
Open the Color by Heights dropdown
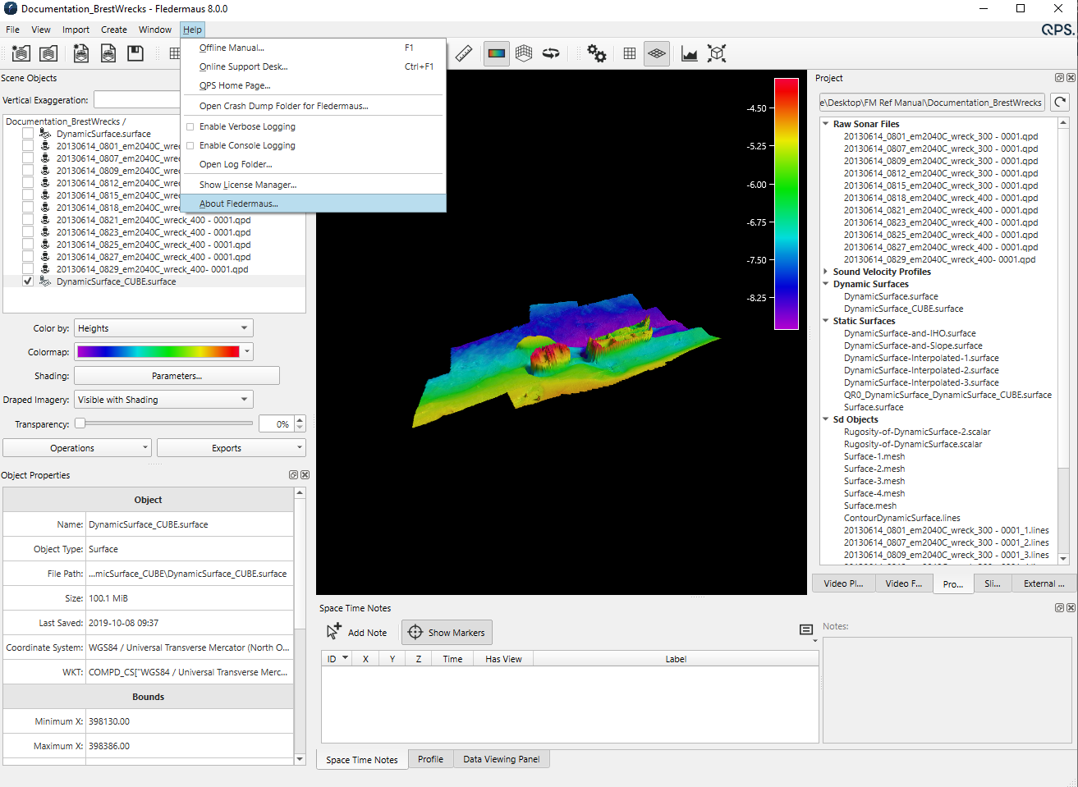pyautogui.click(x=163, y=328)
